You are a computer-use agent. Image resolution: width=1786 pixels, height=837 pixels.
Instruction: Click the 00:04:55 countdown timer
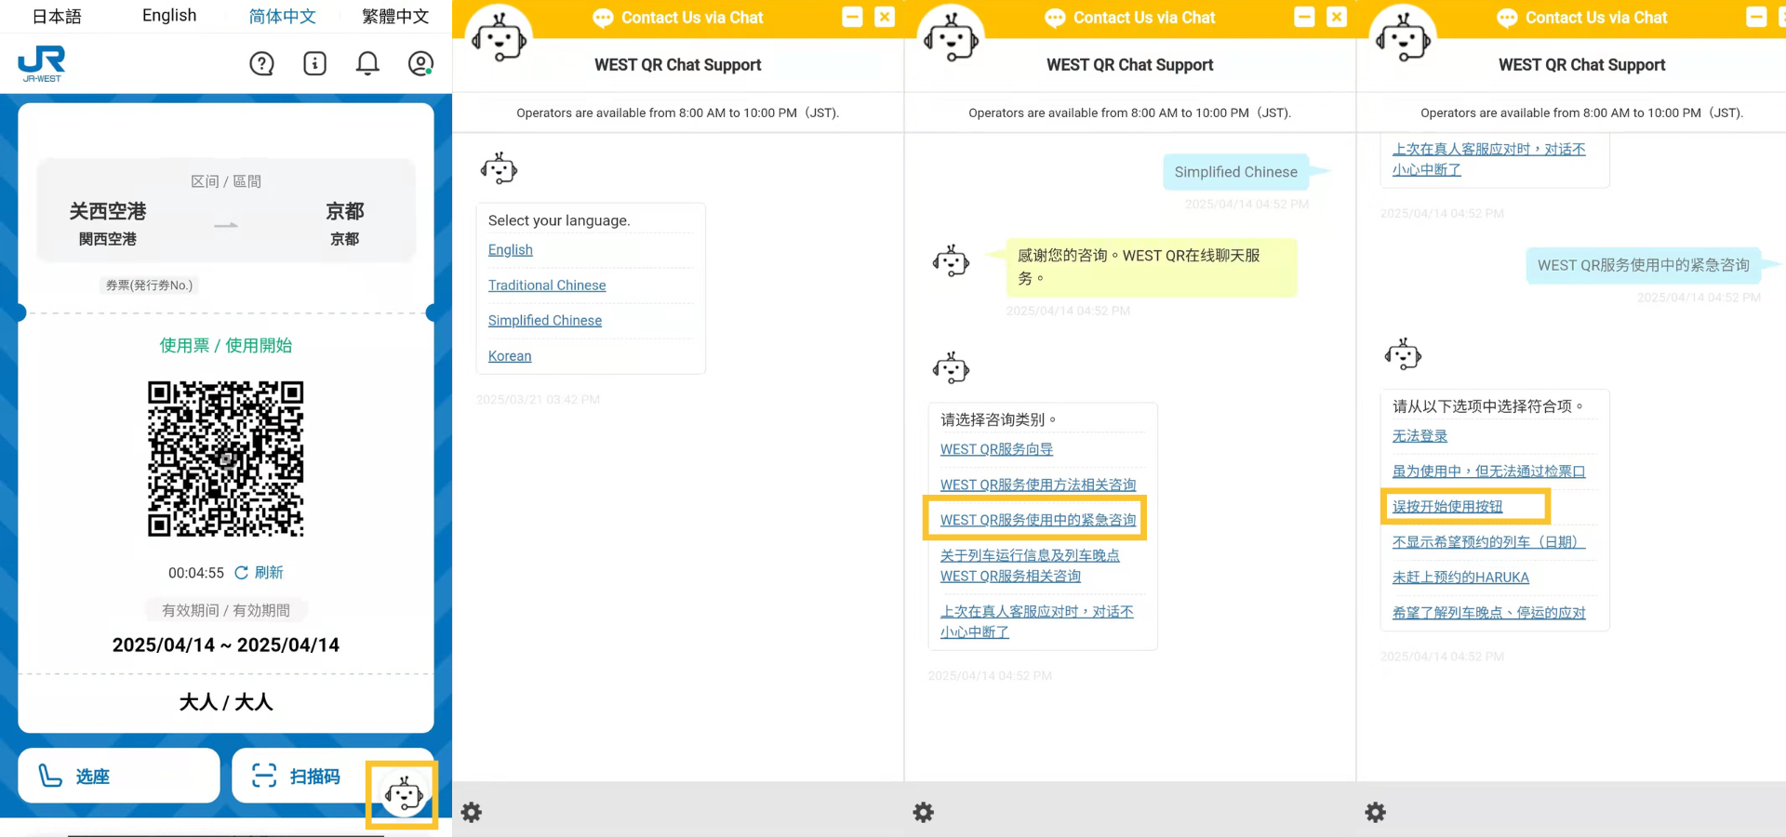pos(196,573)
